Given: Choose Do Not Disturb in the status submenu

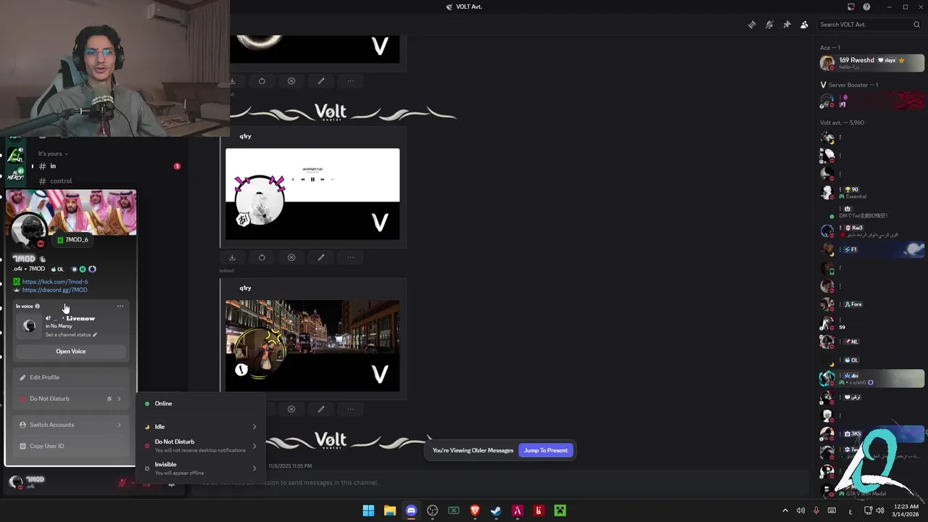Looking at the screenshot, I should tap(201, 446).
